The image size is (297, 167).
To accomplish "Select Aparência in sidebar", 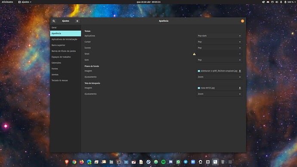I will tap(65, 33).
